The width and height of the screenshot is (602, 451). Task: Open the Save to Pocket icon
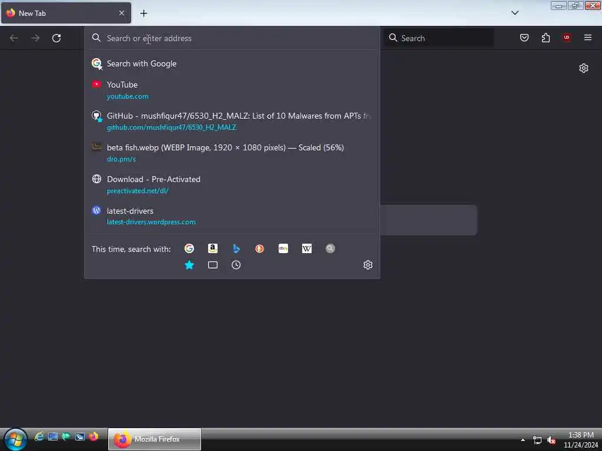coord(524,38)
